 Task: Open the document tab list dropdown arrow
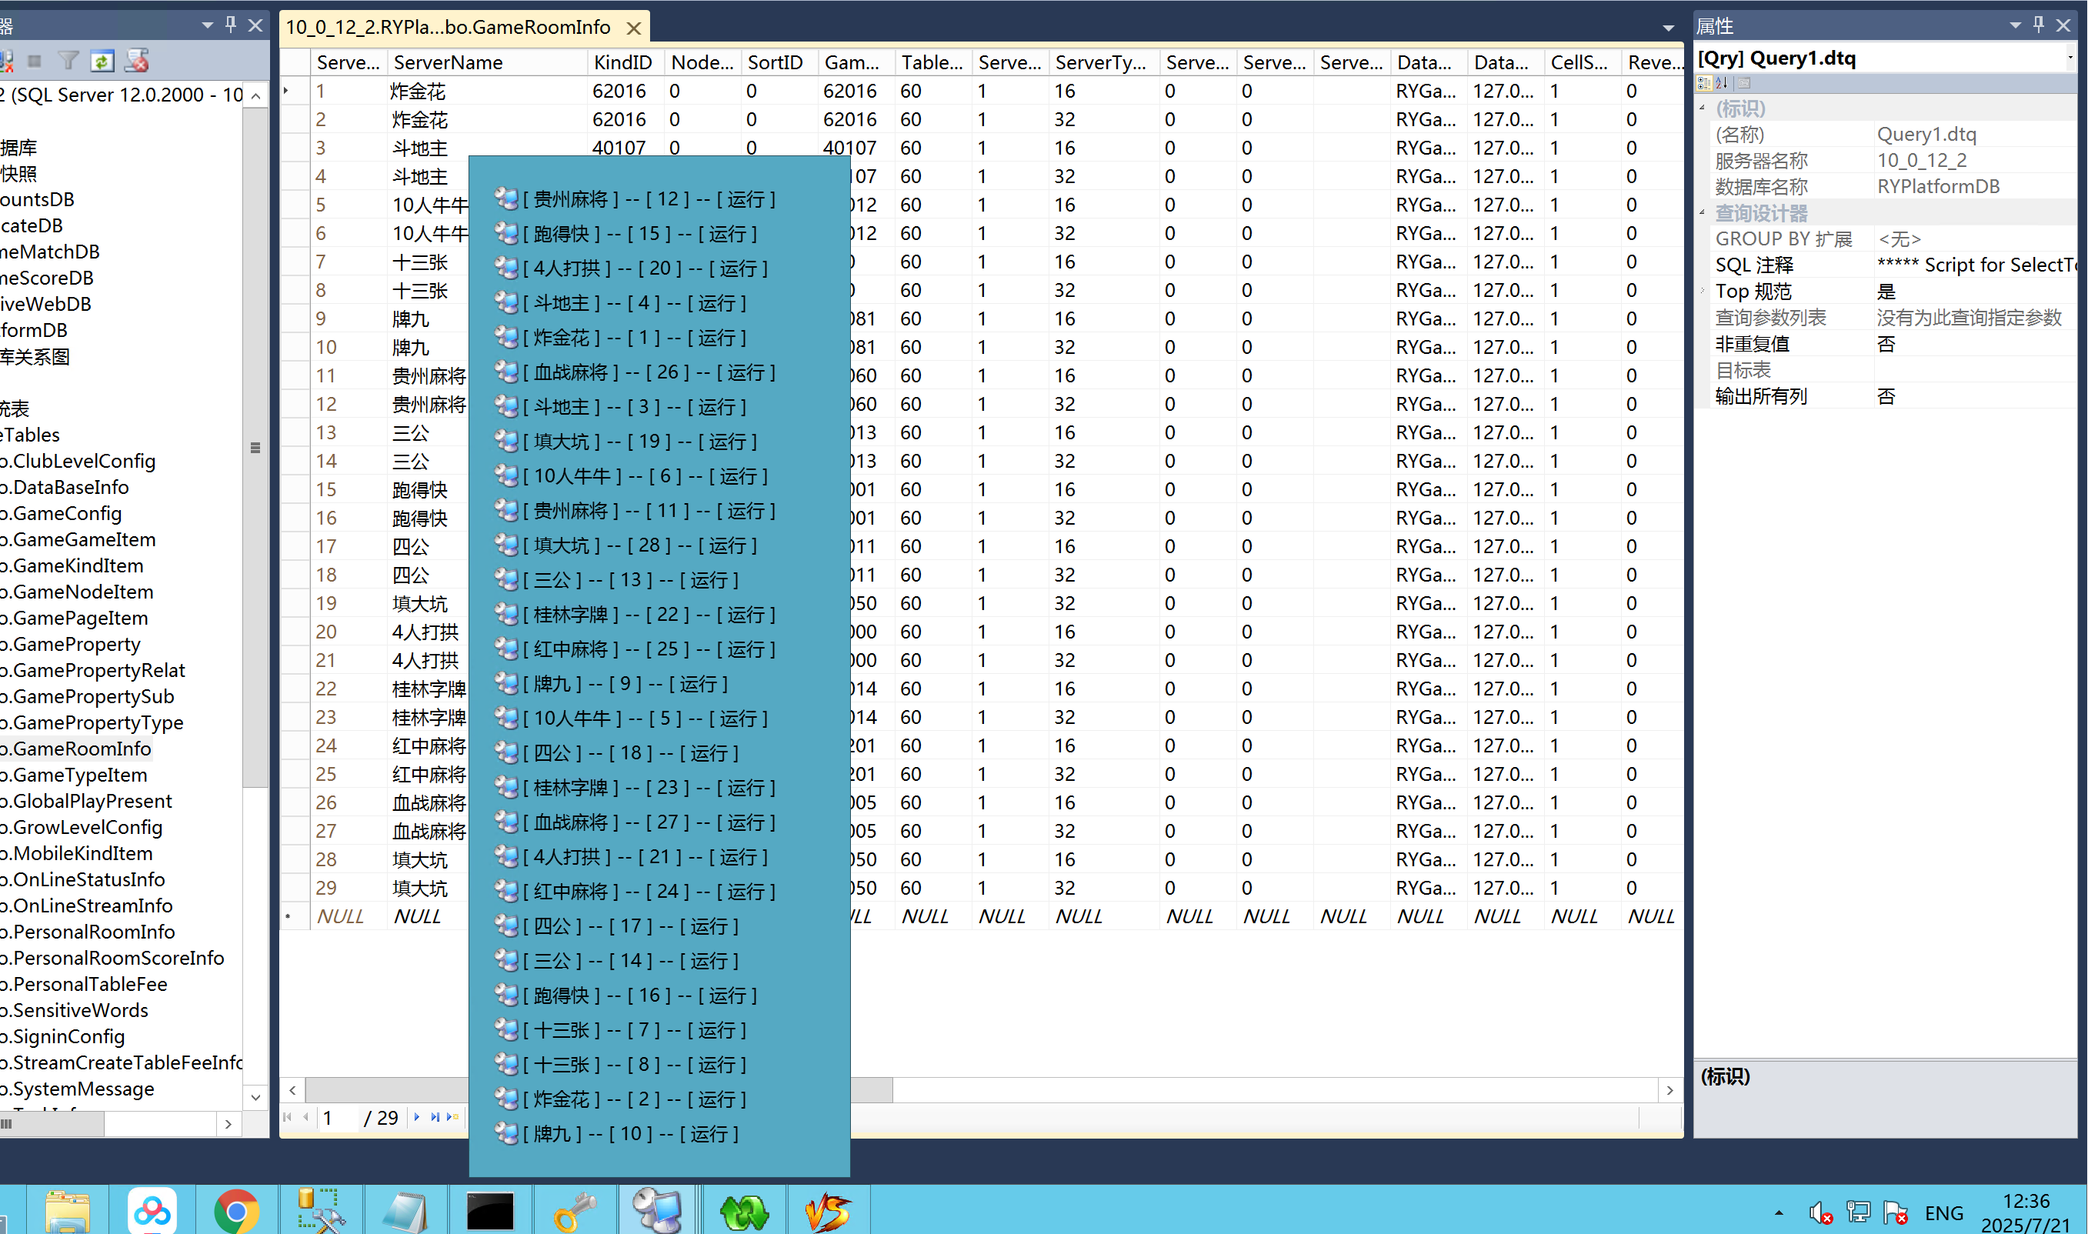(1668, 28)
